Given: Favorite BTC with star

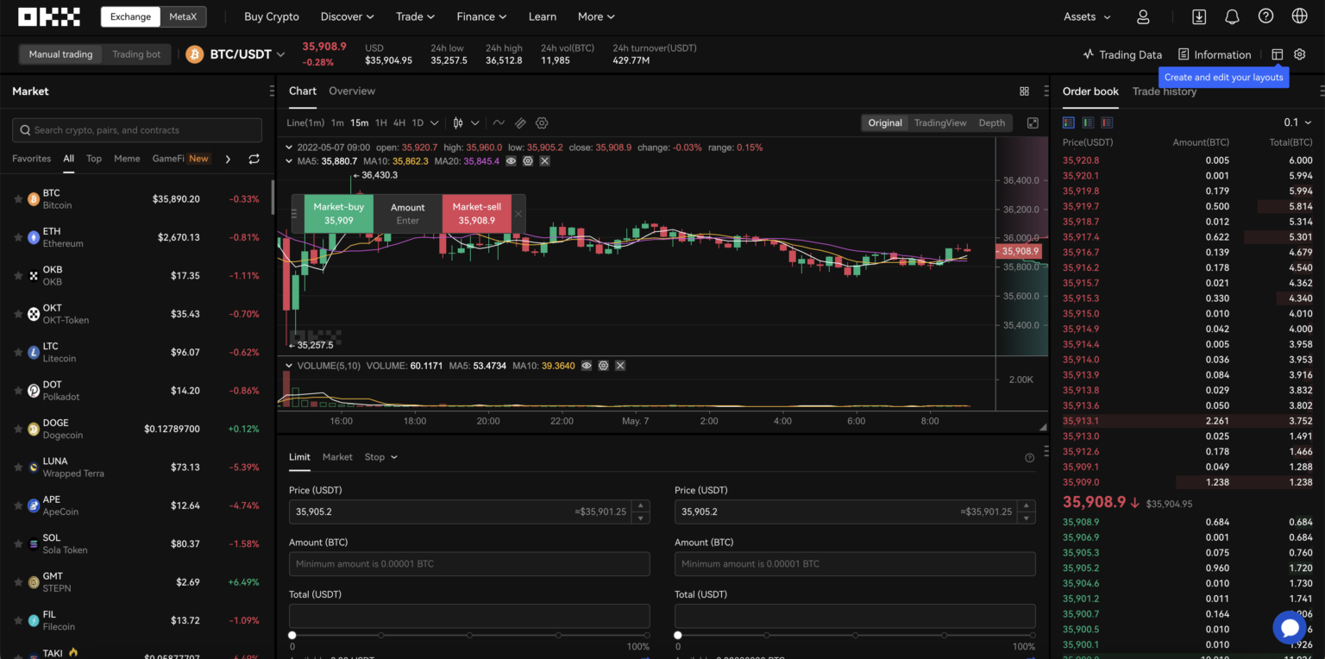Looking at the screenshot, I should pos(18,199).
